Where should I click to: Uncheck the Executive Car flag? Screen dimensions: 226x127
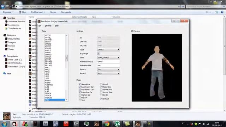tap(80, 92)
